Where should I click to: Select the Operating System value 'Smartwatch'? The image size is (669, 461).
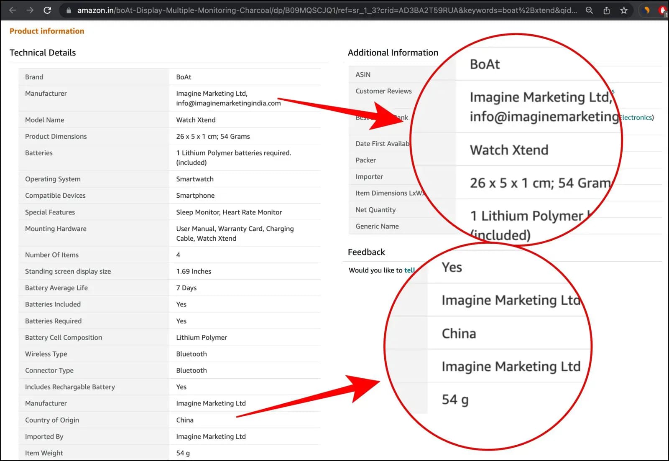tap(195, 179)
